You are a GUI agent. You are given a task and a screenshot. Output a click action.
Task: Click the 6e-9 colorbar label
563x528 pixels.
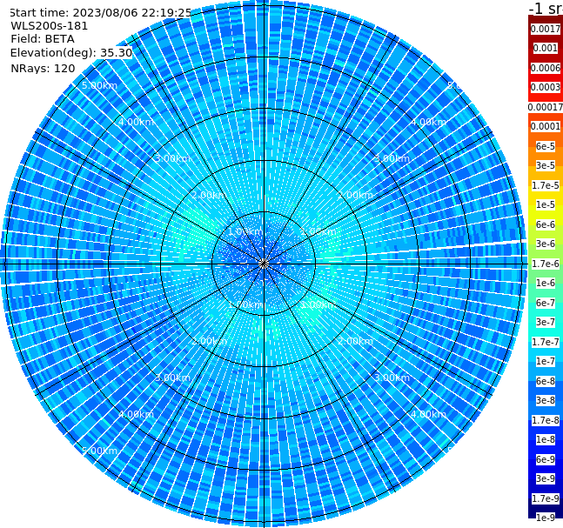click(x=546, y=459)
